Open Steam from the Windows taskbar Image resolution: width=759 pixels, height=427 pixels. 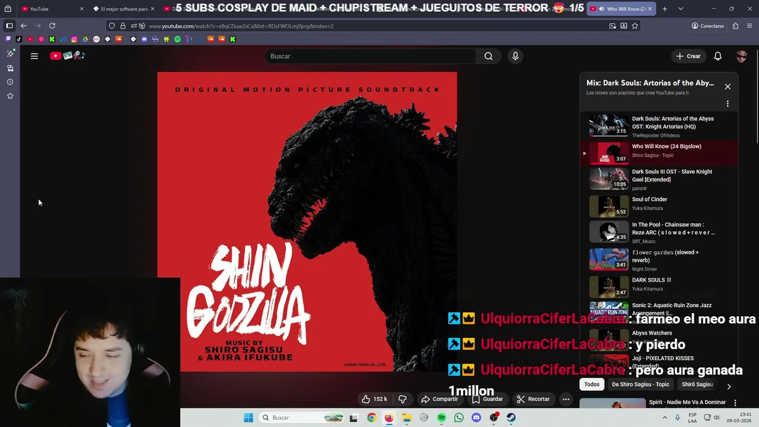click(511, 418)
